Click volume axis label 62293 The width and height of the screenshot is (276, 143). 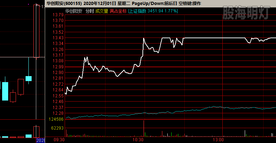pos(57,128)
